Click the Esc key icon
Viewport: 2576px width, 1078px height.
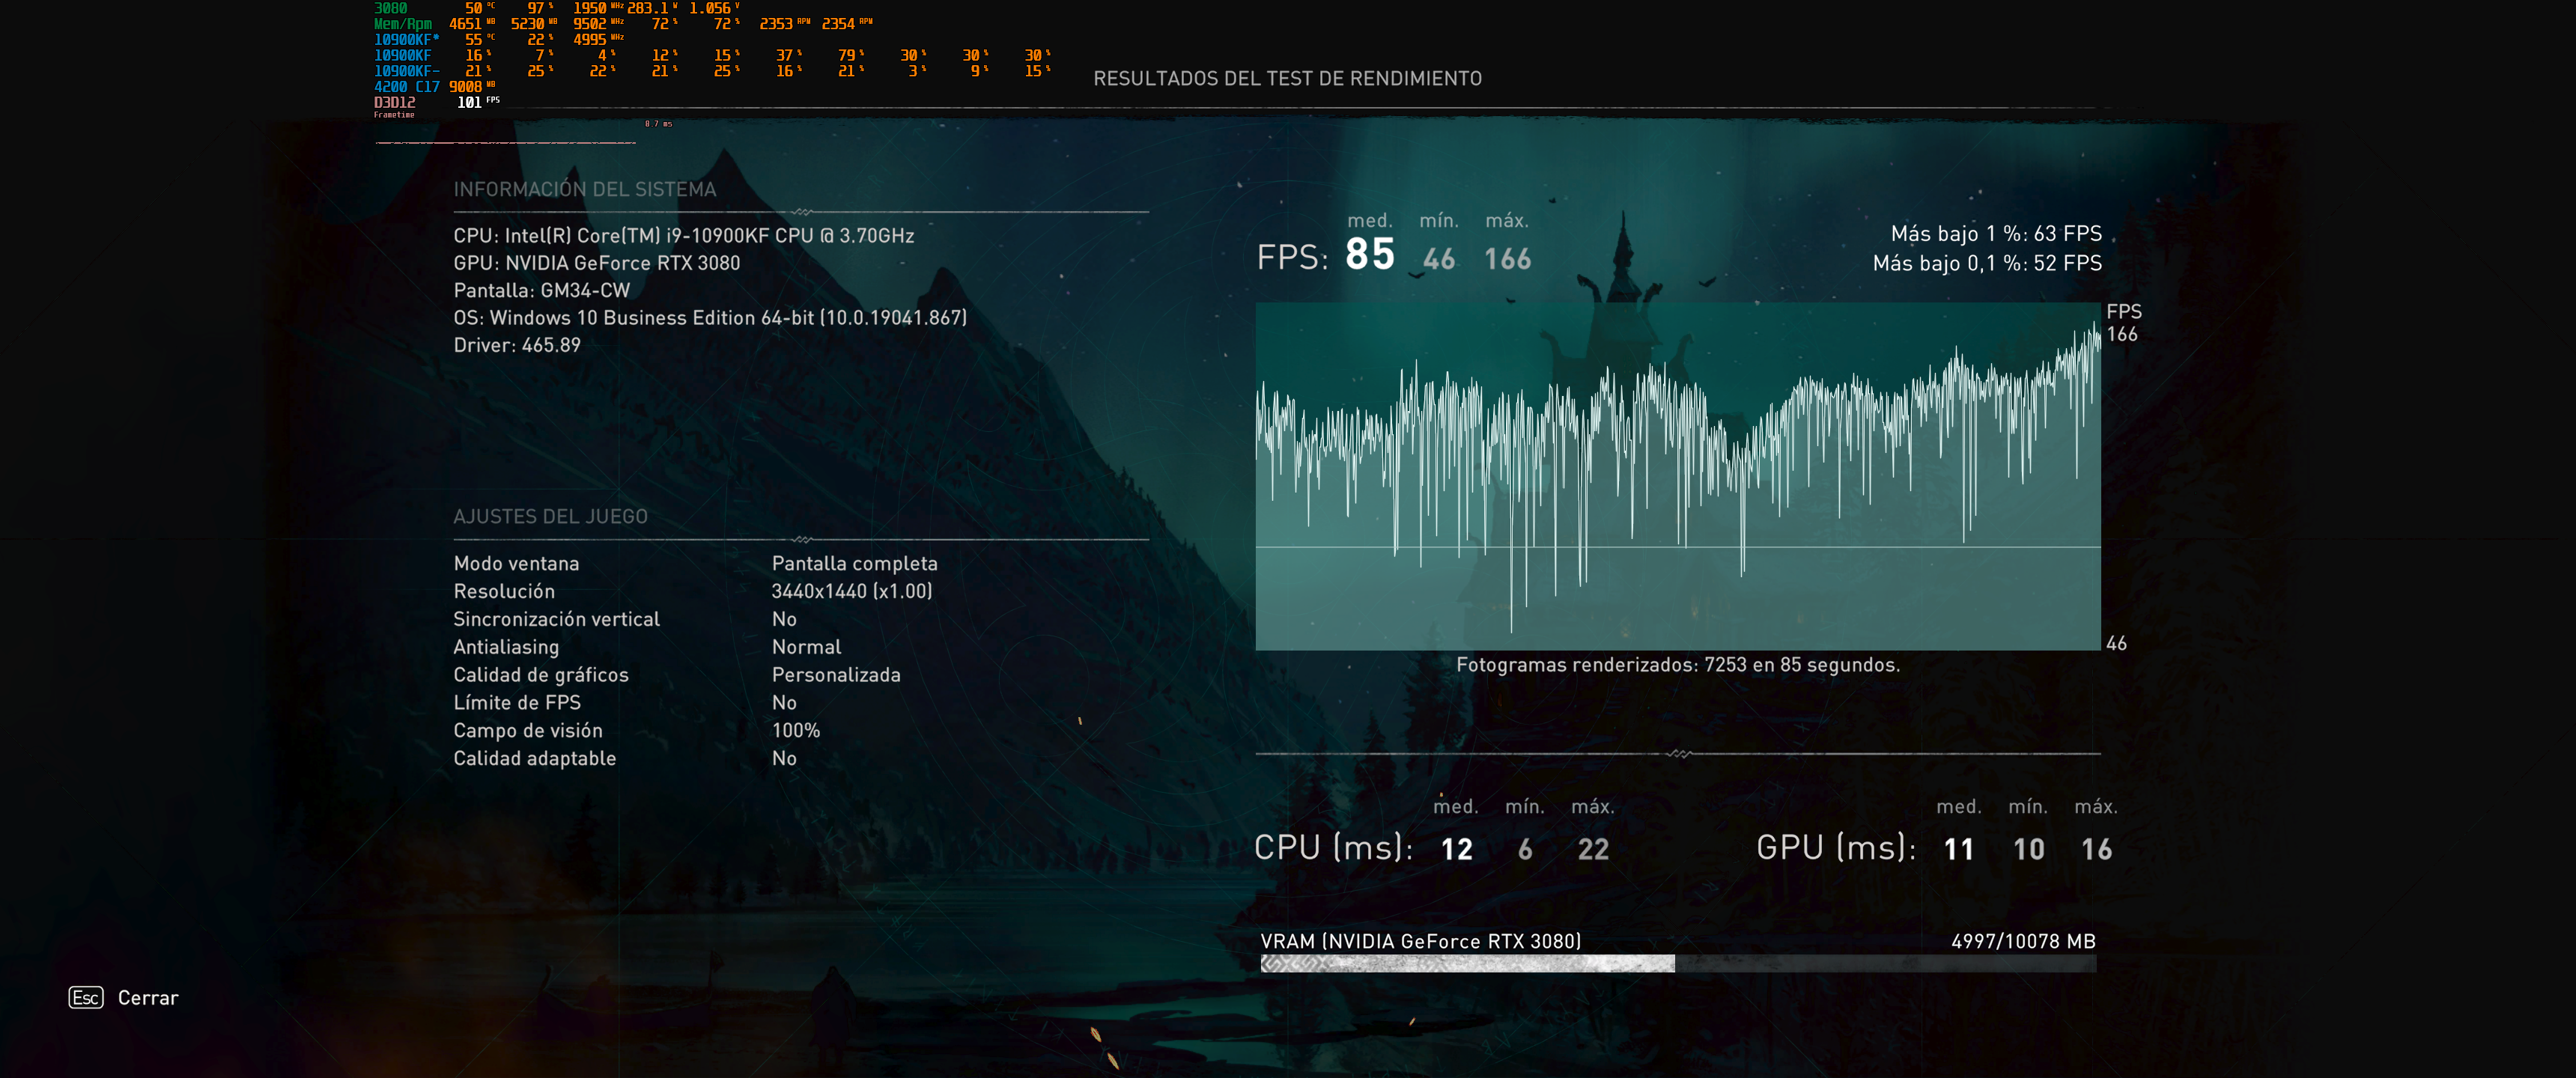pos(86,997)
